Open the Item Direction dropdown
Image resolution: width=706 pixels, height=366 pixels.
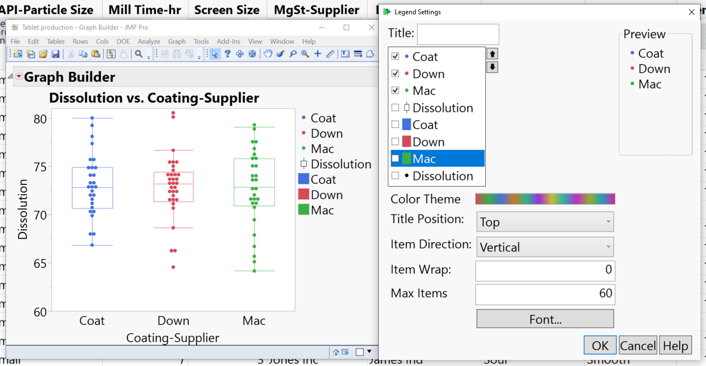point(545,247)
